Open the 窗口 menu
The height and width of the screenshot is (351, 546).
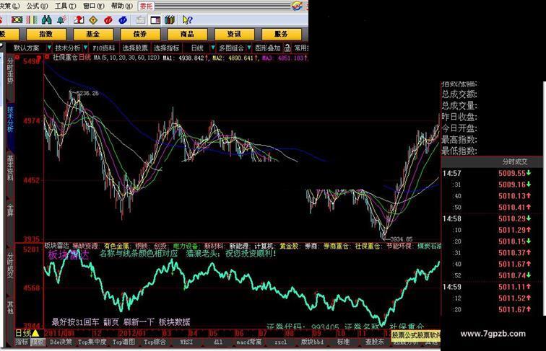[93, 6]
